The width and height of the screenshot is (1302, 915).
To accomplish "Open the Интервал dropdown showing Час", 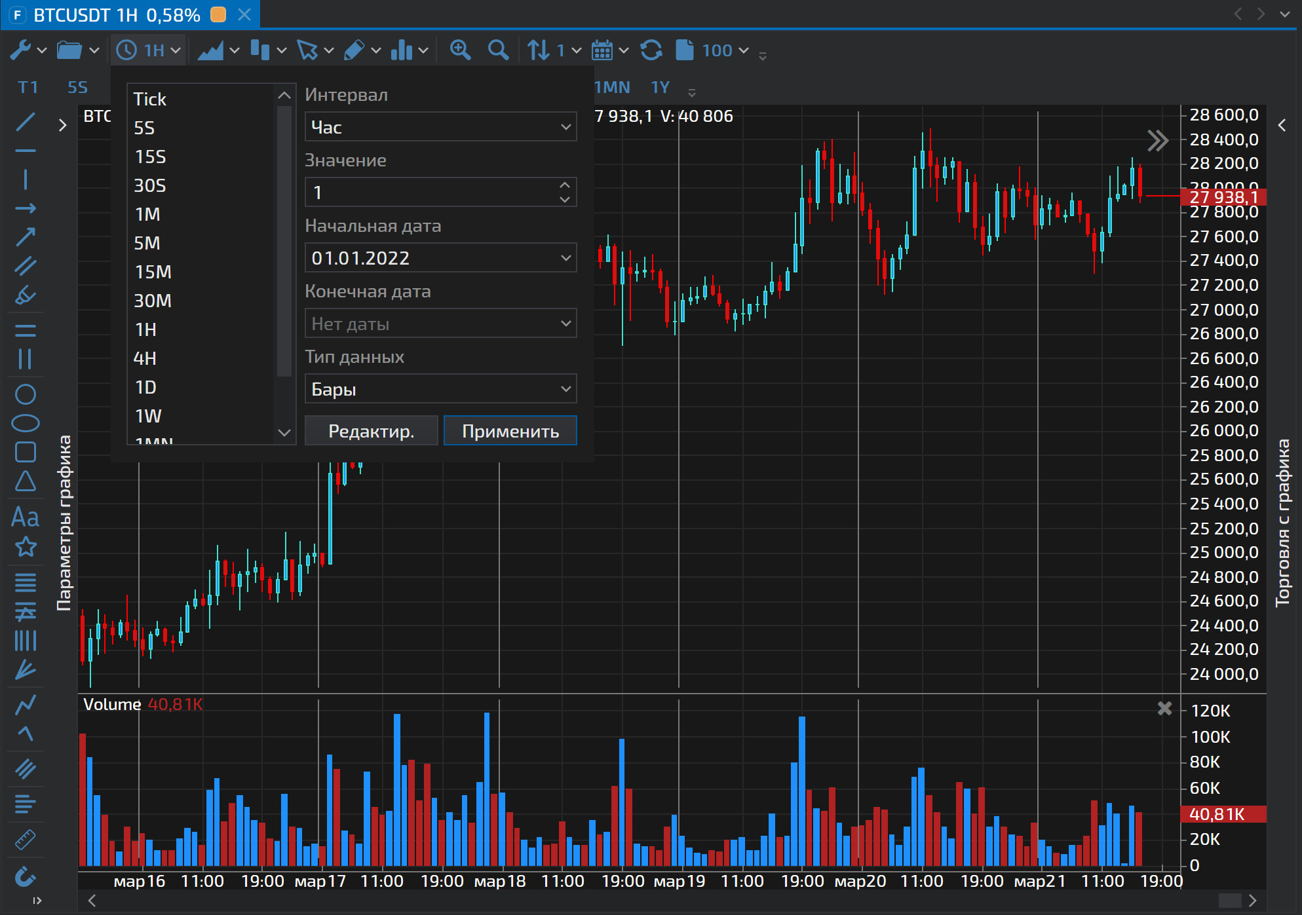I will 440,127.
